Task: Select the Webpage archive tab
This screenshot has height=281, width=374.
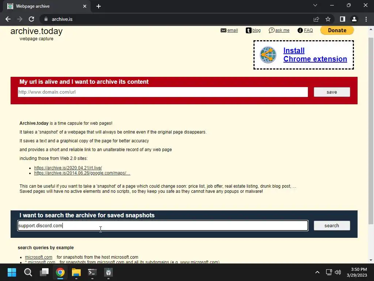Action: click(x=46, y=6)
